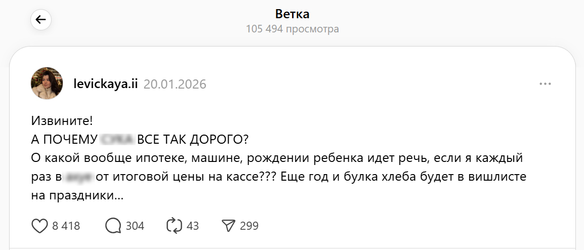584x250 pixels.
Task: Click the "Извините!" line of the post
Action: coord(62,121)
